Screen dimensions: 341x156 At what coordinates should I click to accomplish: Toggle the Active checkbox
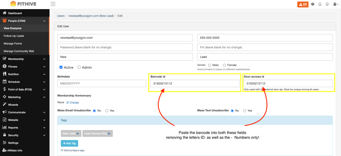(61, 67)
